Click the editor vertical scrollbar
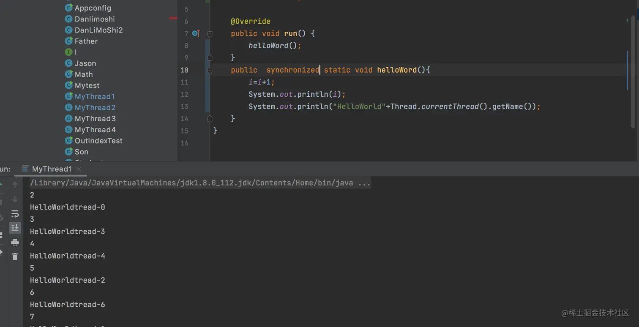 [633, 72]
